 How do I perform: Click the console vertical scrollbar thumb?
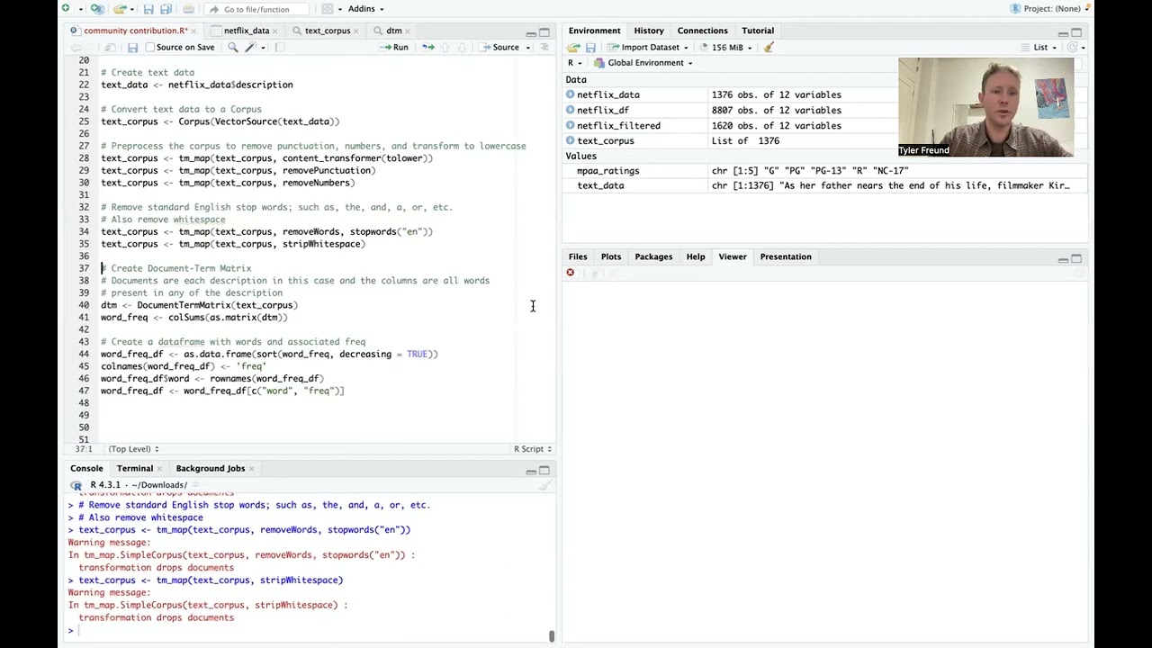(x=552, y=636)
